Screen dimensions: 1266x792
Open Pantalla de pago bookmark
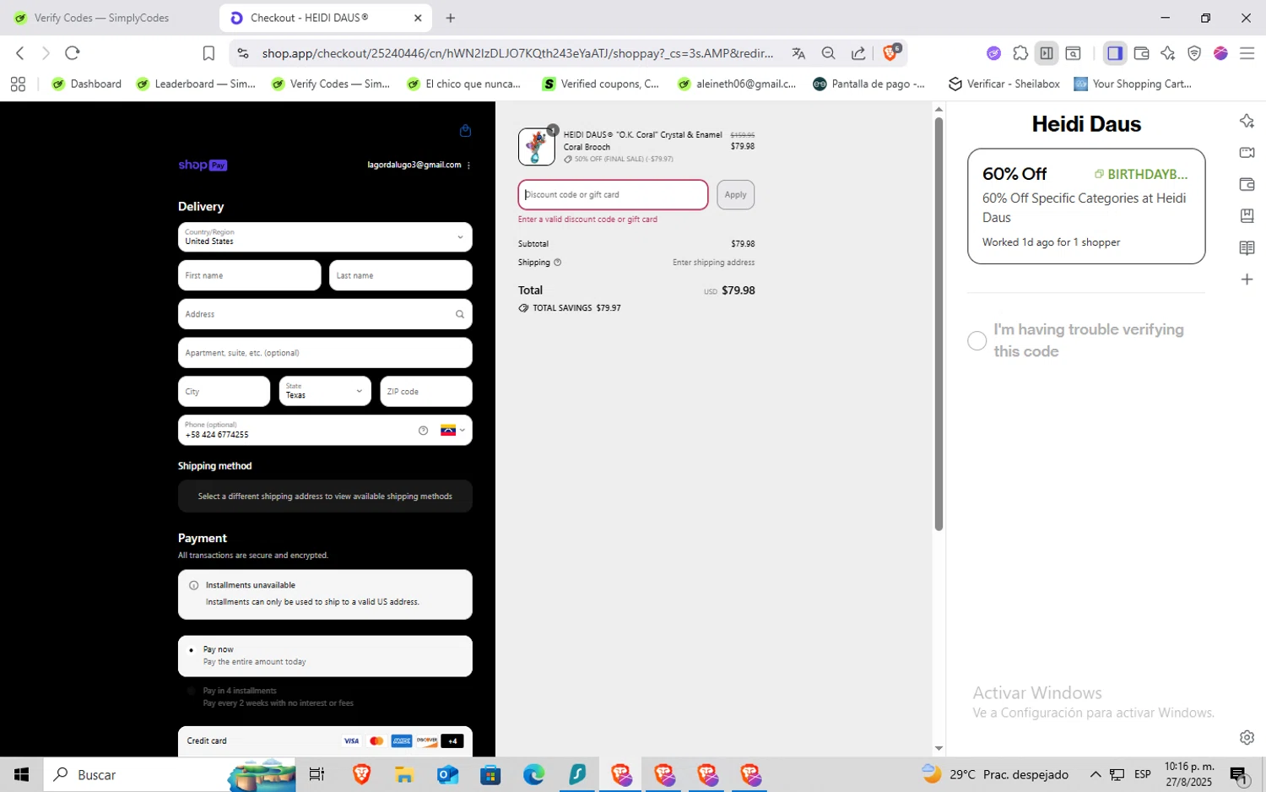coord(868,84)
